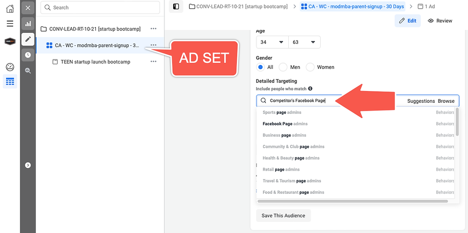Open more options for TEEN startup ad

[154, 61]
